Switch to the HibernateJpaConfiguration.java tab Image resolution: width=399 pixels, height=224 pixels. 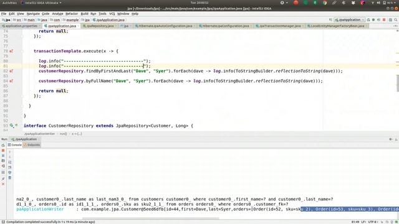[225, 26]
